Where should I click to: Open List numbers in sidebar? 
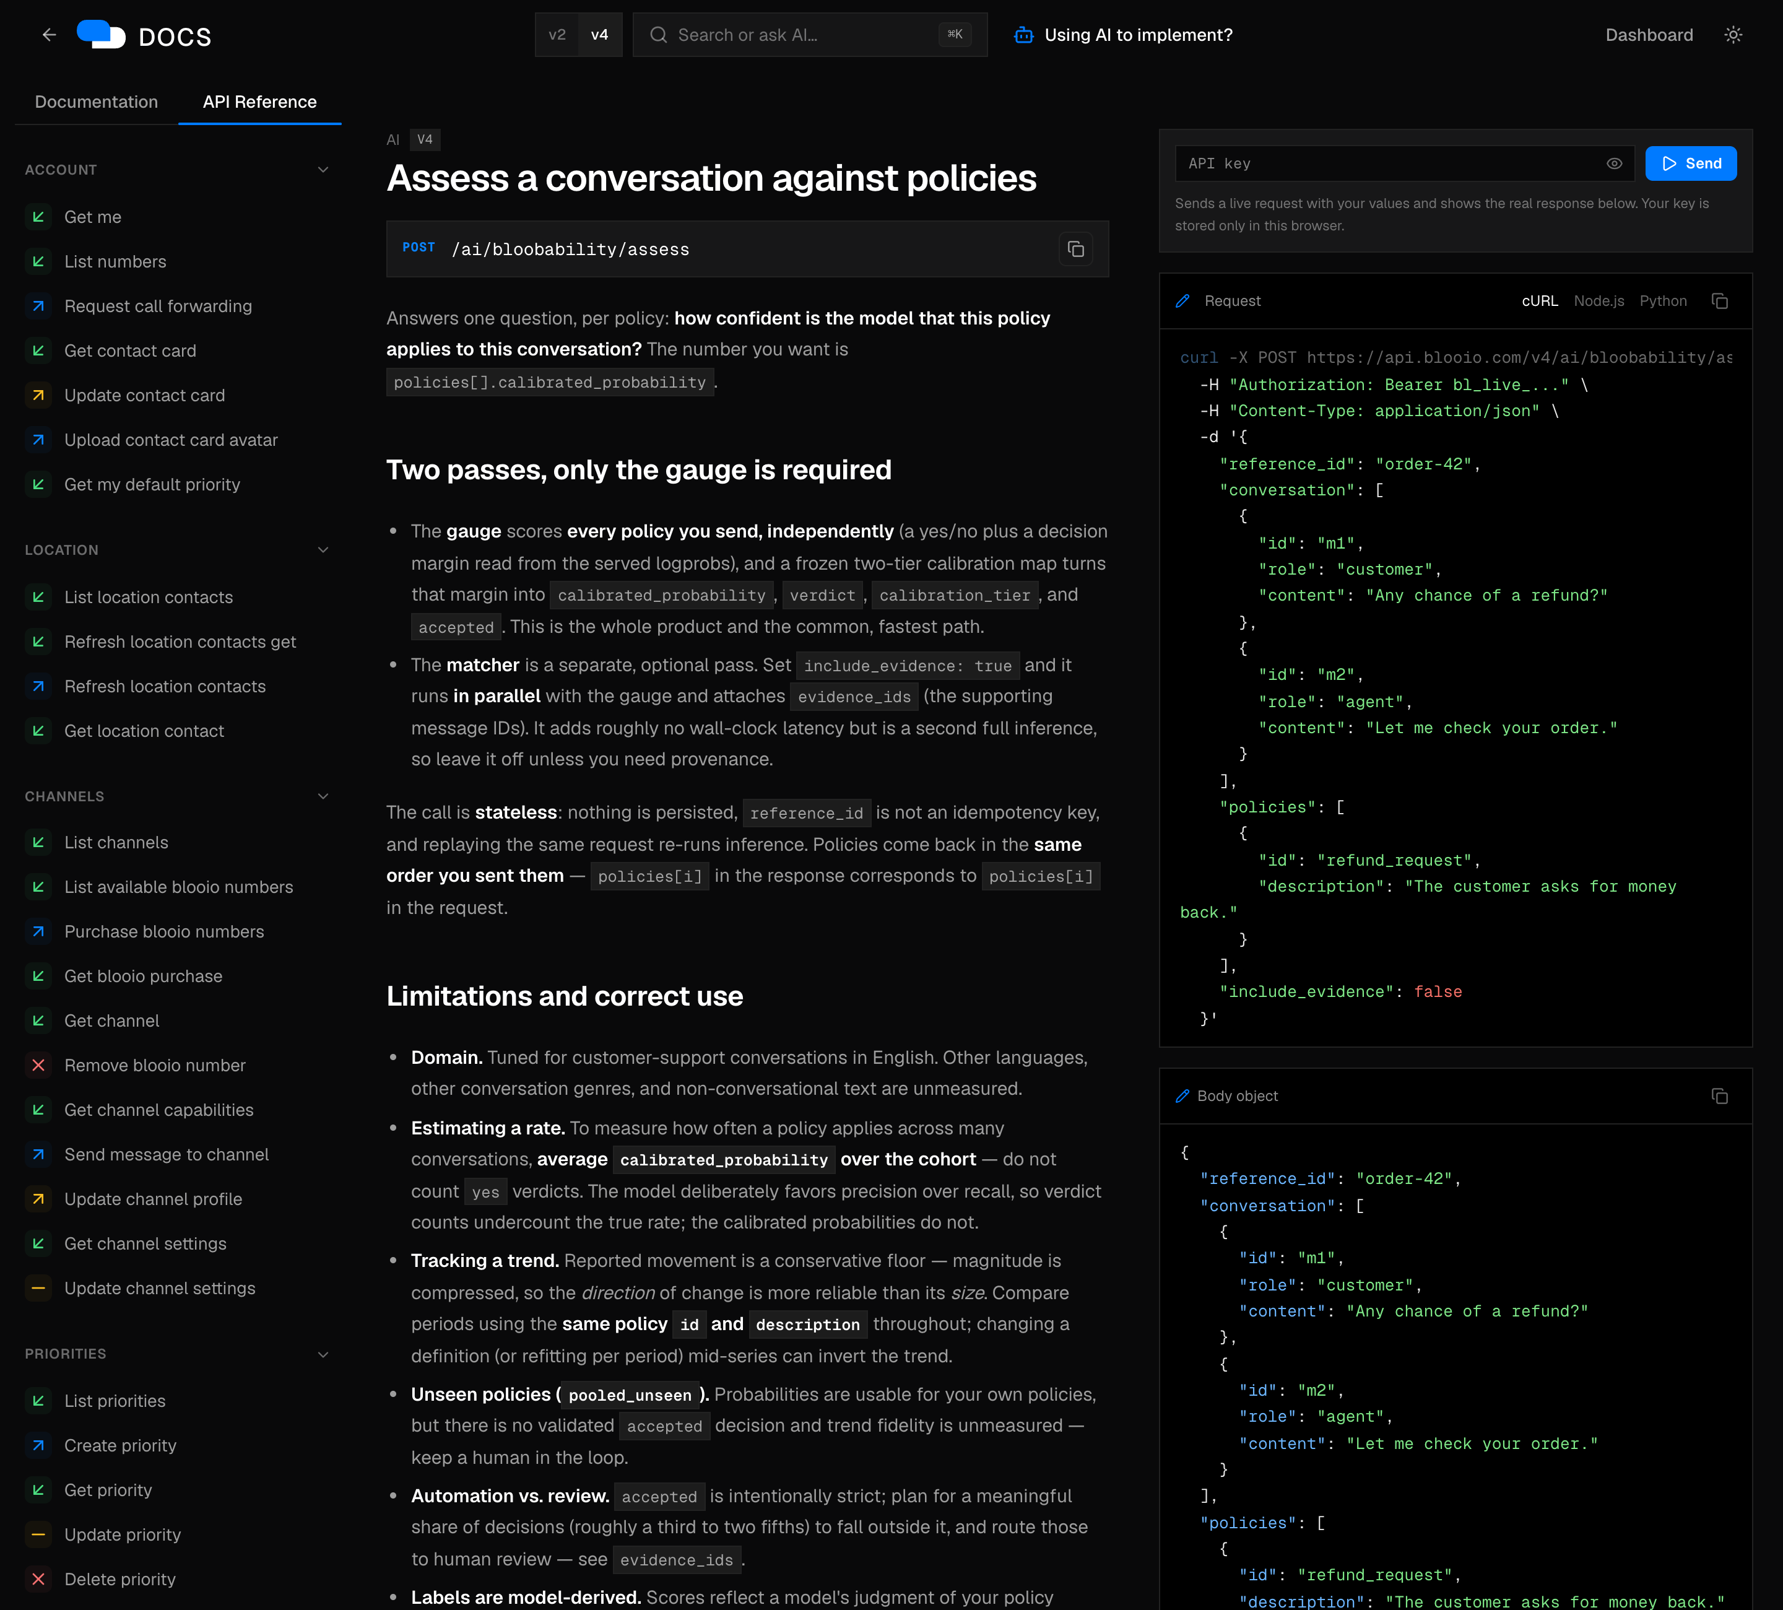(x=115, y=261)
